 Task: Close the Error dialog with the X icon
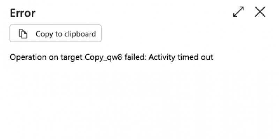click(x=260, y=12)
